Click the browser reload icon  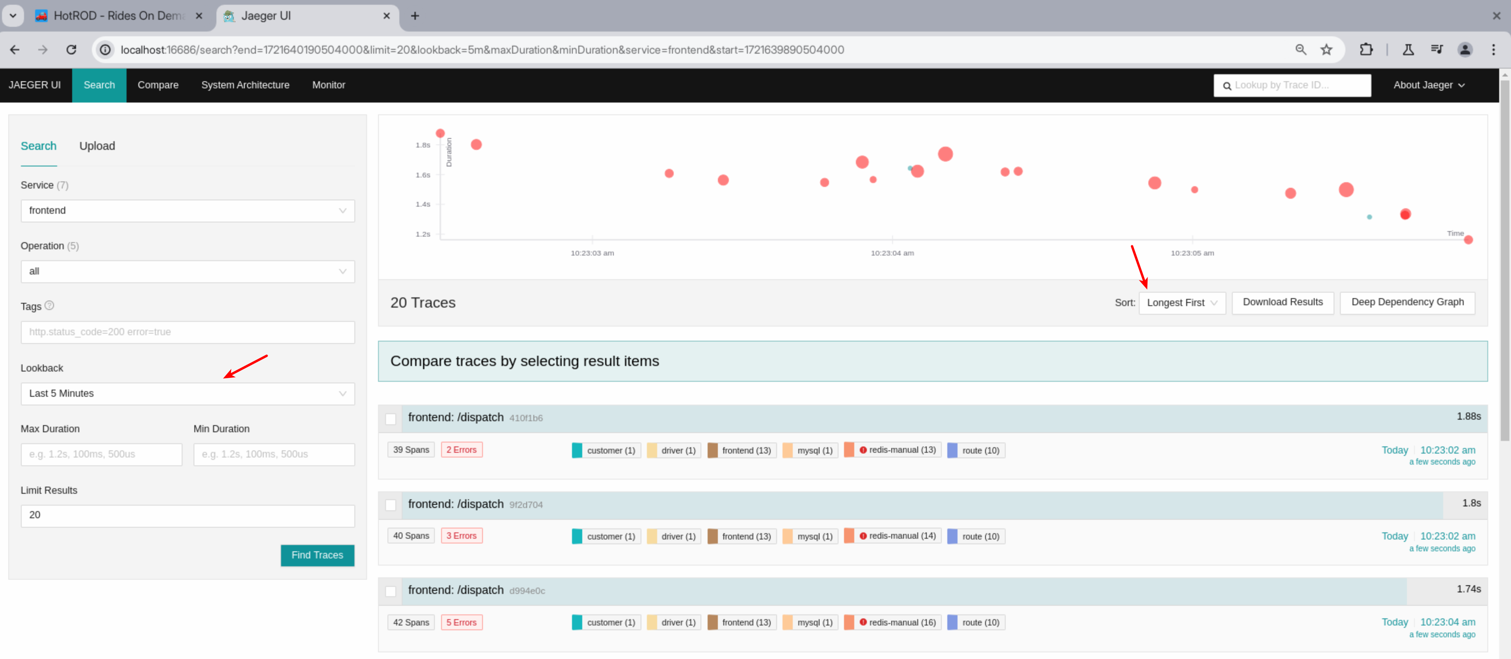[71, 50]
